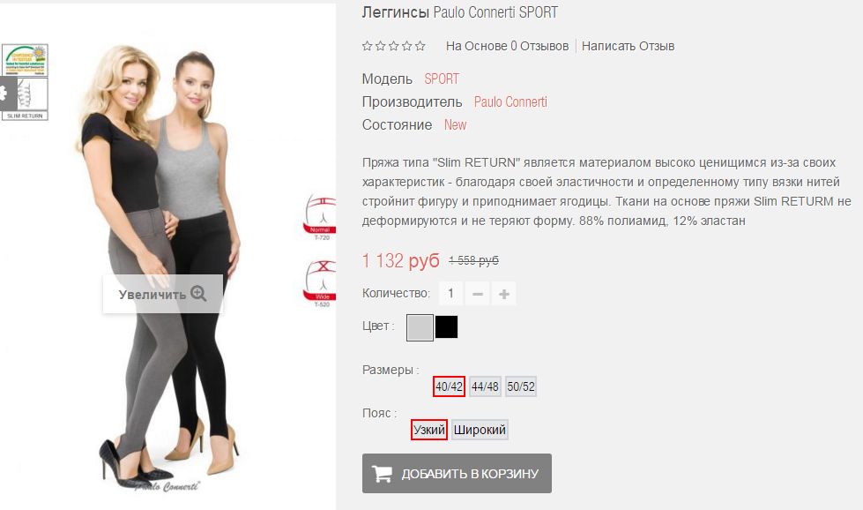Open the Написать Отзыв link
The width and height of the screenshot is (863, 510).
pos(628,46)
